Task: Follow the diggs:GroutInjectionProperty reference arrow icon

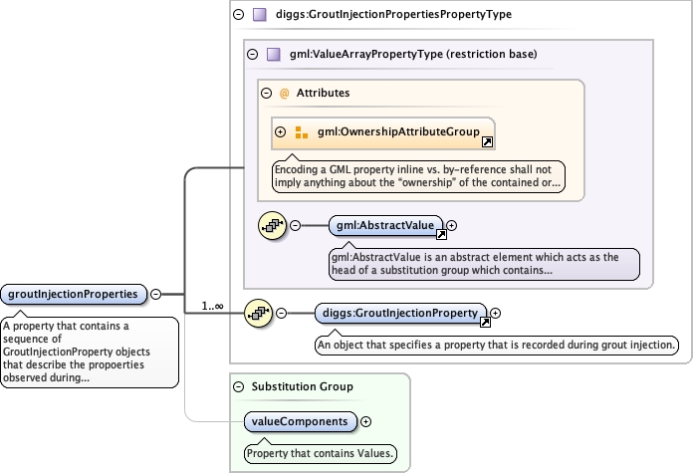Action: click(485, 323)
